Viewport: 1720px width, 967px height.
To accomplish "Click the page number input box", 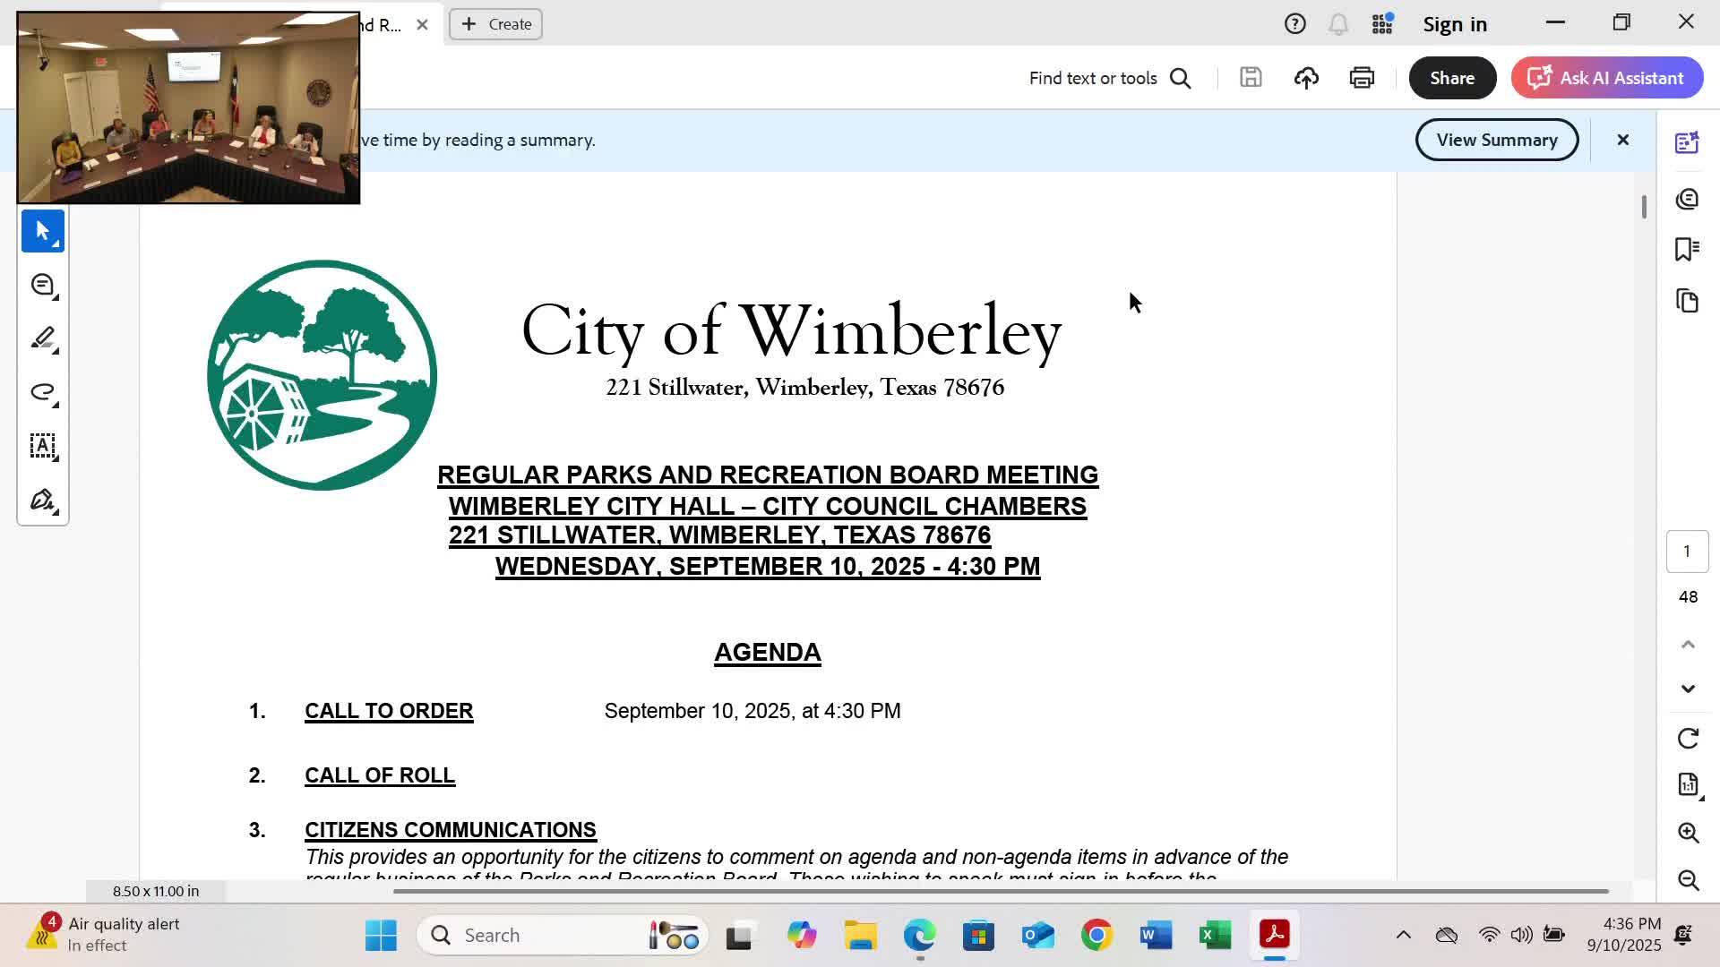I will (x=1687, y=552).
